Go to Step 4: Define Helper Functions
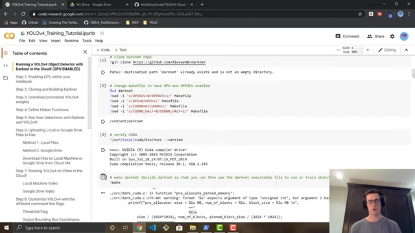415x233 pixels. pos(42,109)
